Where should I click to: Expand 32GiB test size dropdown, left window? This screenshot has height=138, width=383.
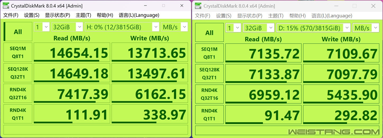[67, 27]
